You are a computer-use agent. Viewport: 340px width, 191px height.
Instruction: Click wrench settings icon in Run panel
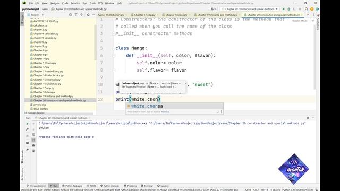[27, 129]
